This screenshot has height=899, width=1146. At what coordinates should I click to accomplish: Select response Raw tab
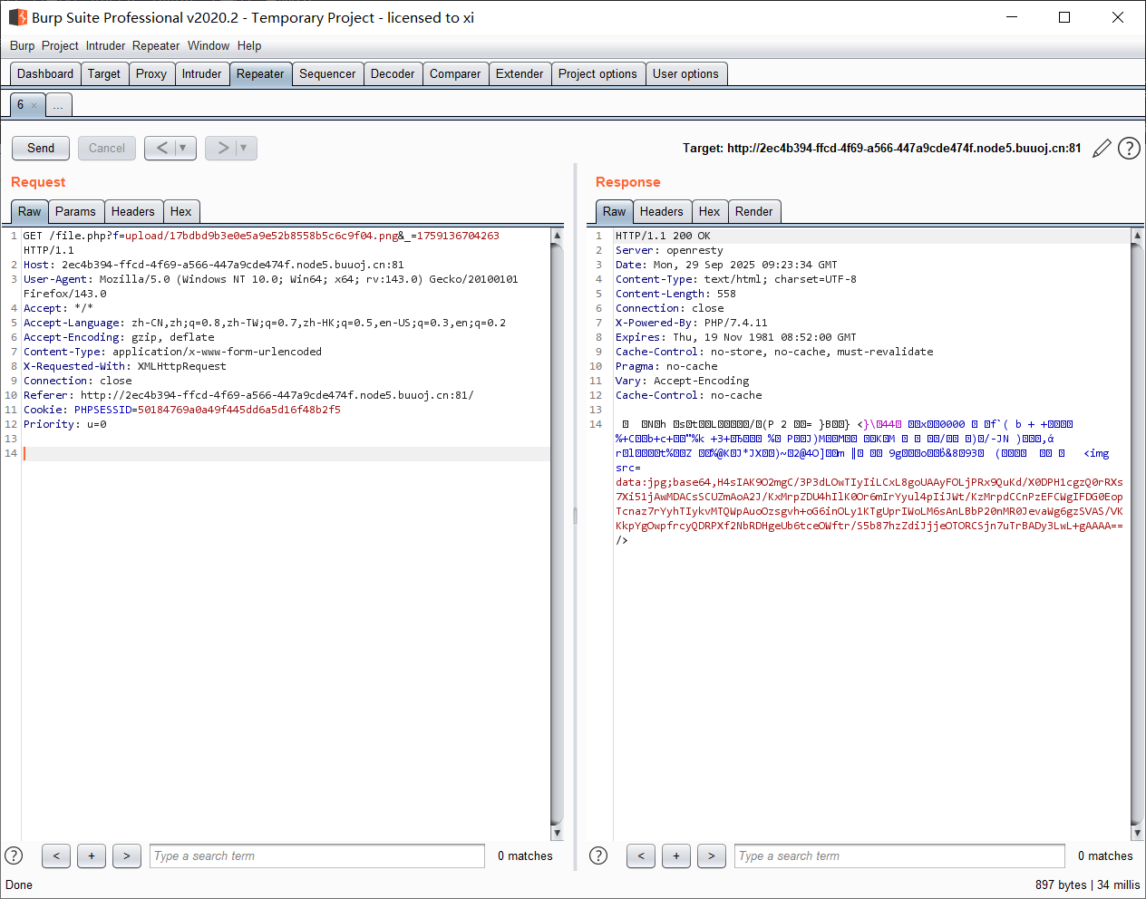614,212
